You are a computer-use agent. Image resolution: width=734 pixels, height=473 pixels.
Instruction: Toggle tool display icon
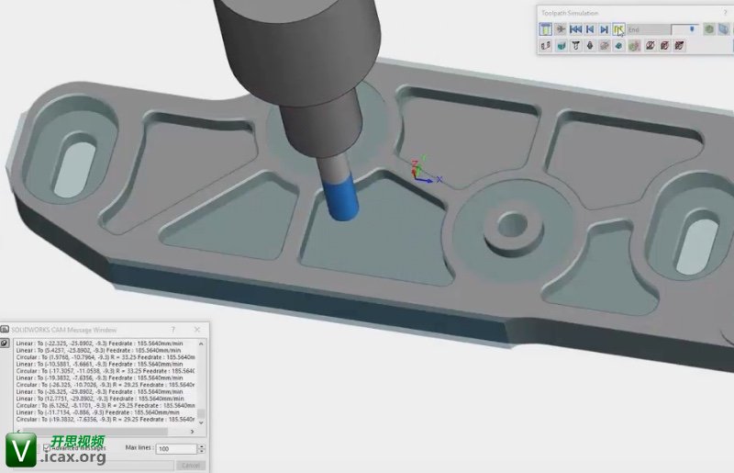pyautogui.click(x=576, y=46)
